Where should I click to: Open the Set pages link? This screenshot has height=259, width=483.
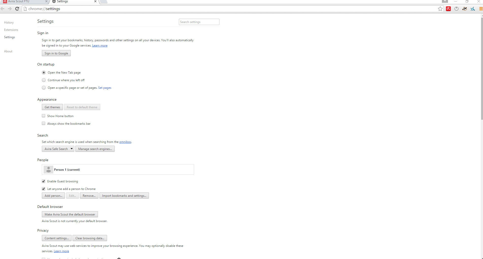click(105, 88)
